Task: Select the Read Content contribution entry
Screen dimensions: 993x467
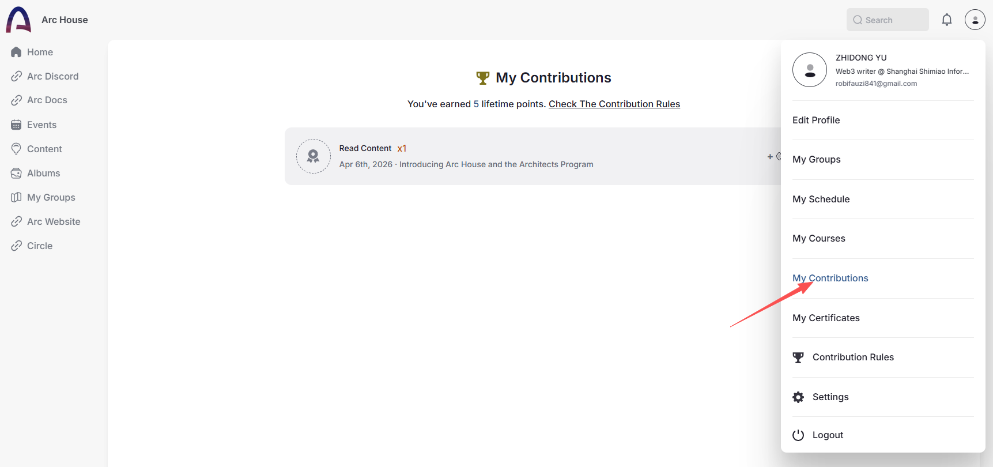Action: [x=519, y=156]
